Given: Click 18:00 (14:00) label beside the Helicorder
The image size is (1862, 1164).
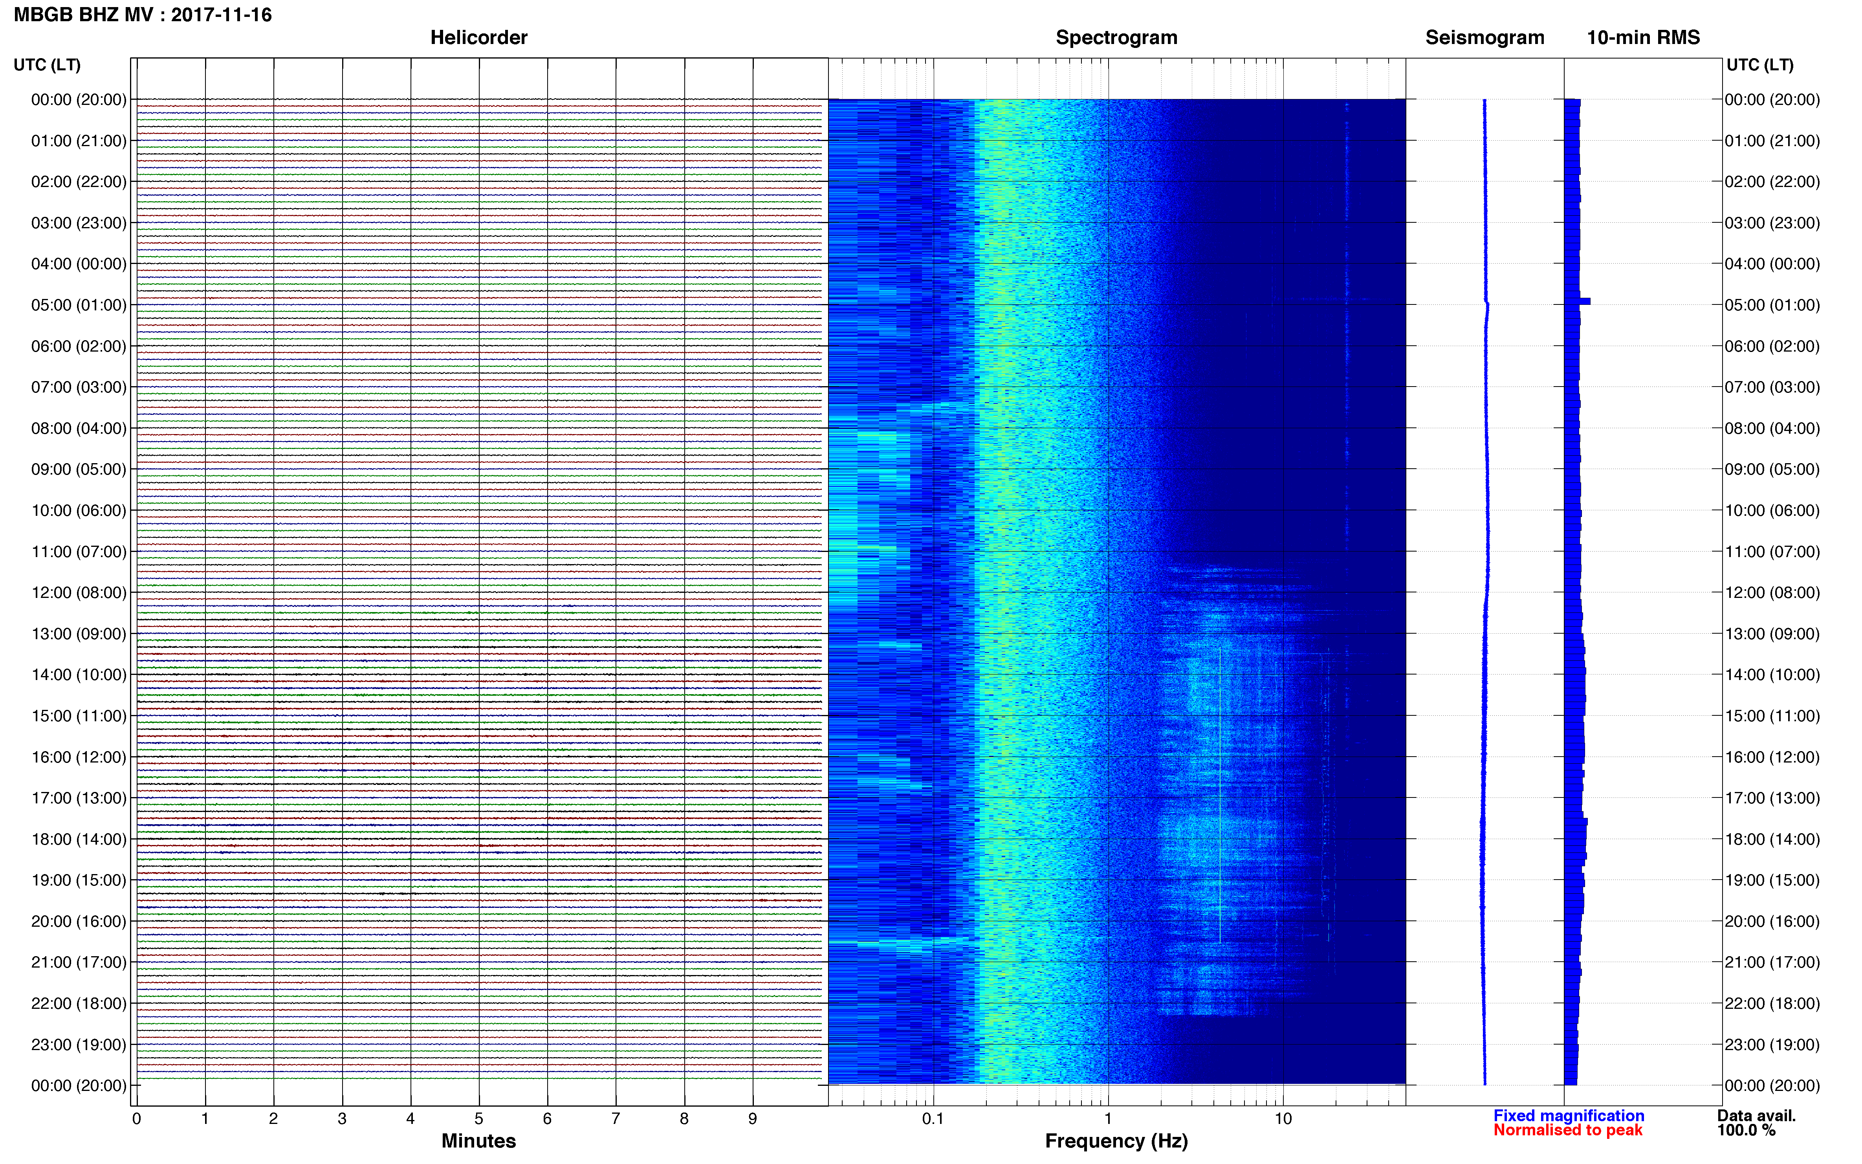Looking at the screenshot, I should (79, 839).
